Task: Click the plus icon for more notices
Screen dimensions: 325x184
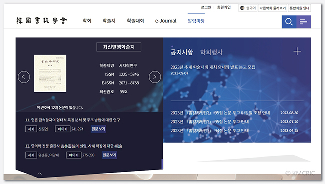Action: pos(297,51)
